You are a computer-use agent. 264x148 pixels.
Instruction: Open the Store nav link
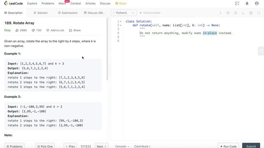coord(123,3)
